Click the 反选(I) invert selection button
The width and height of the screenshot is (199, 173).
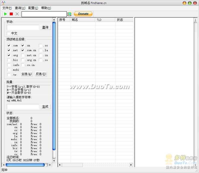click(x=41, y=74)
